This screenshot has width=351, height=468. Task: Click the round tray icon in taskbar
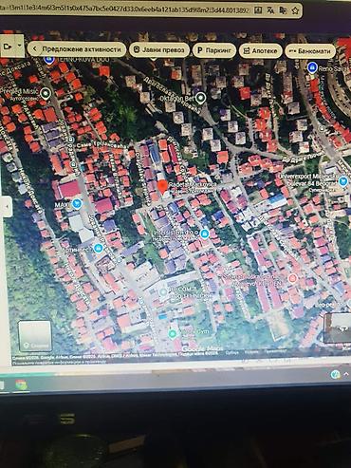coord(335,375)
